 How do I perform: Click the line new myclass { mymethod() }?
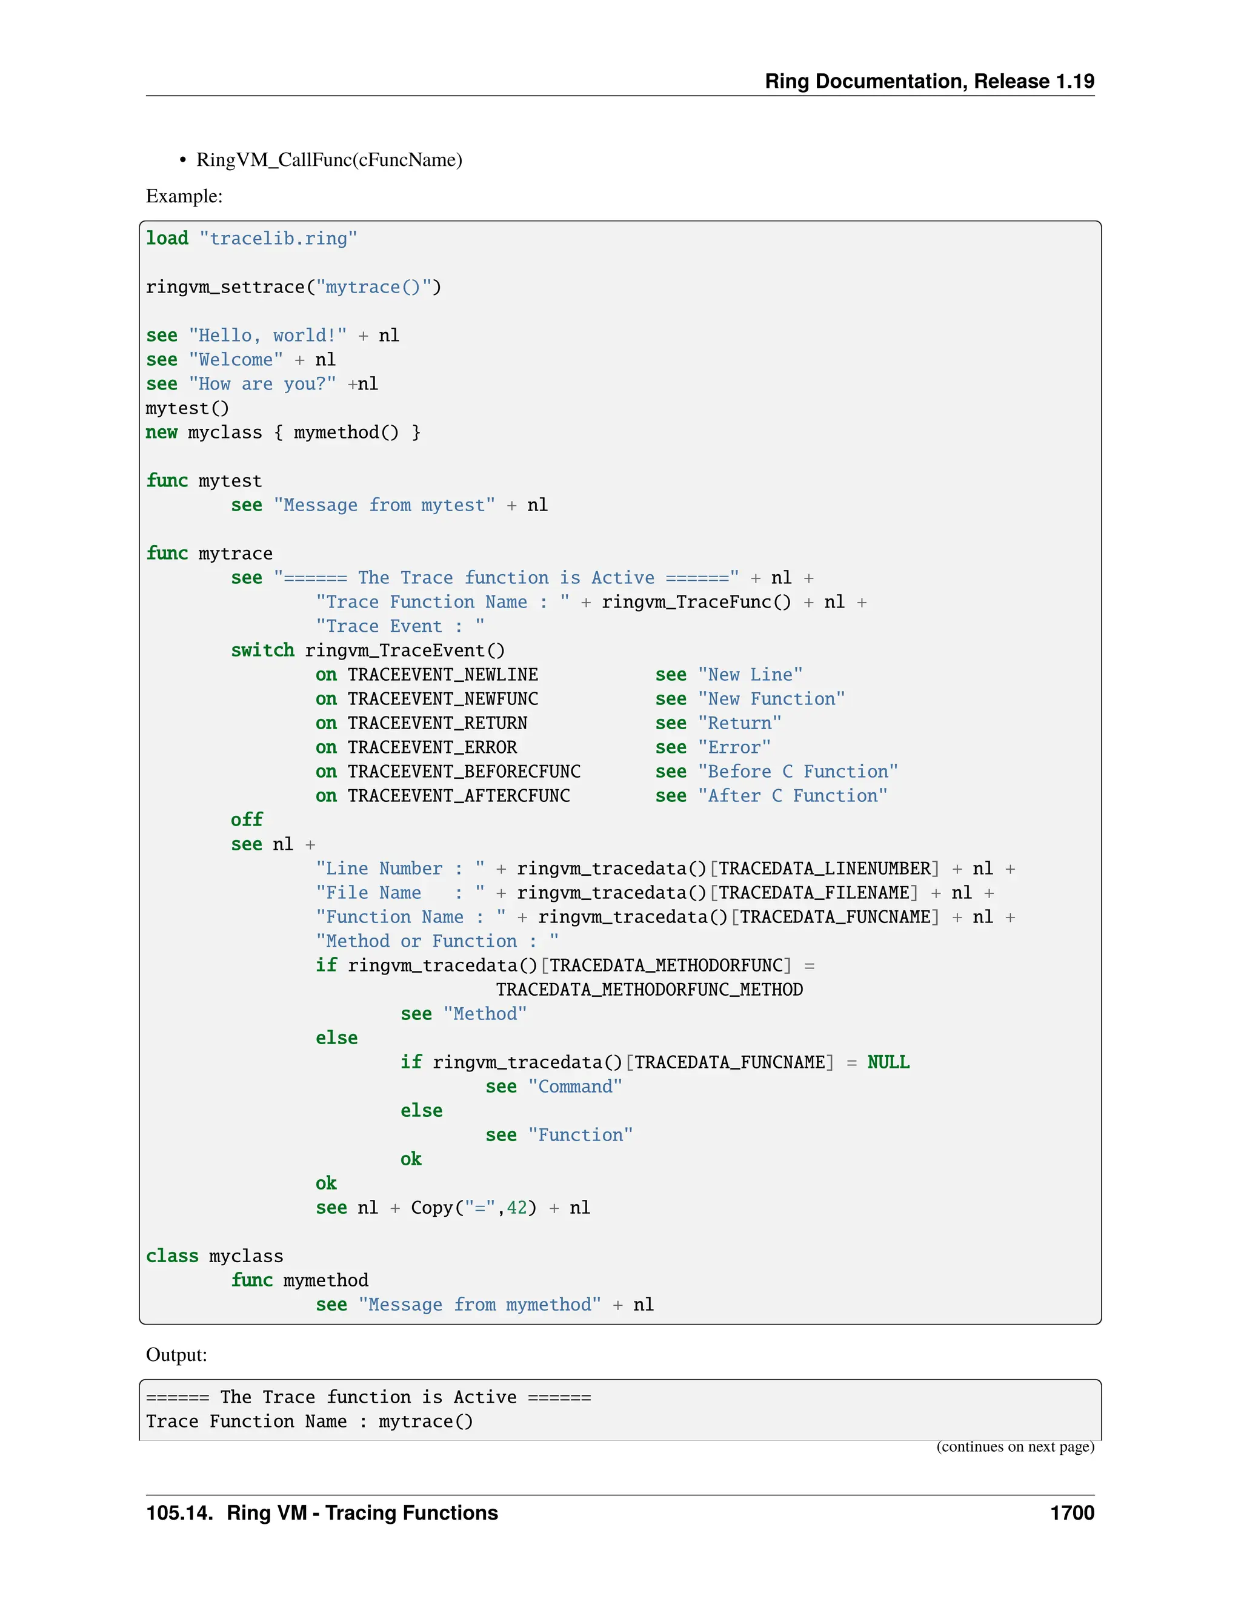[x=283, y=432]
